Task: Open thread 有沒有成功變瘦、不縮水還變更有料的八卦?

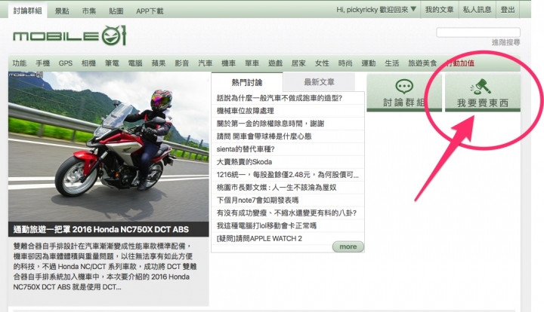Action: click(286, 213)
